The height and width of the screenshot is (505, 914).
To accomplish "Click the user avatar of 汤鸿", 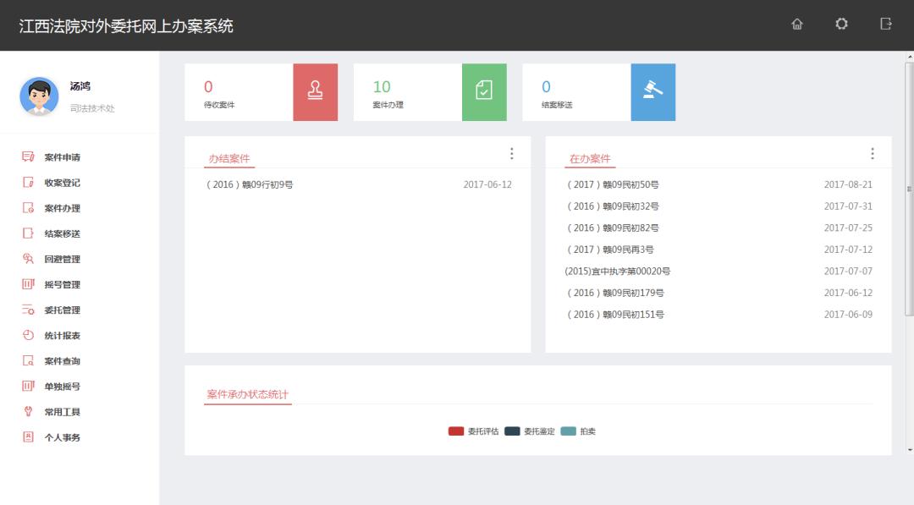I will pos(39,96).
